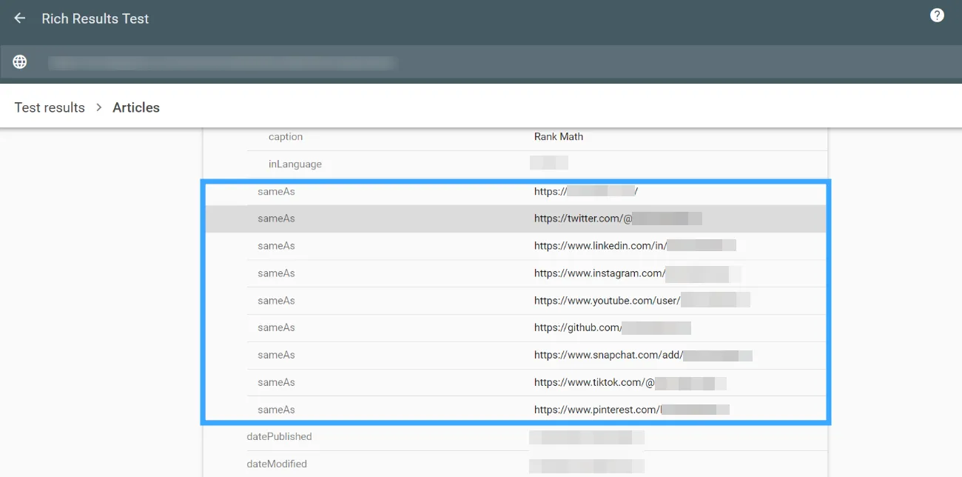Select the Rich Results Test title

click(x=95, y=19)
